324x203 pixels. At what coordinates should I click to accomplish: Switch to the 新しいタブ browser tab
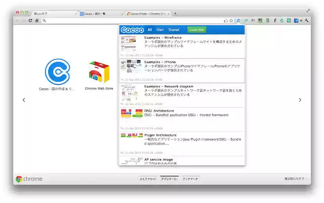54,14
